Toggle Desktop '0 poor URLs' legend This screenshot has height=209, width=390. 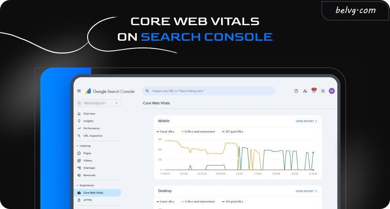(165, 202)
